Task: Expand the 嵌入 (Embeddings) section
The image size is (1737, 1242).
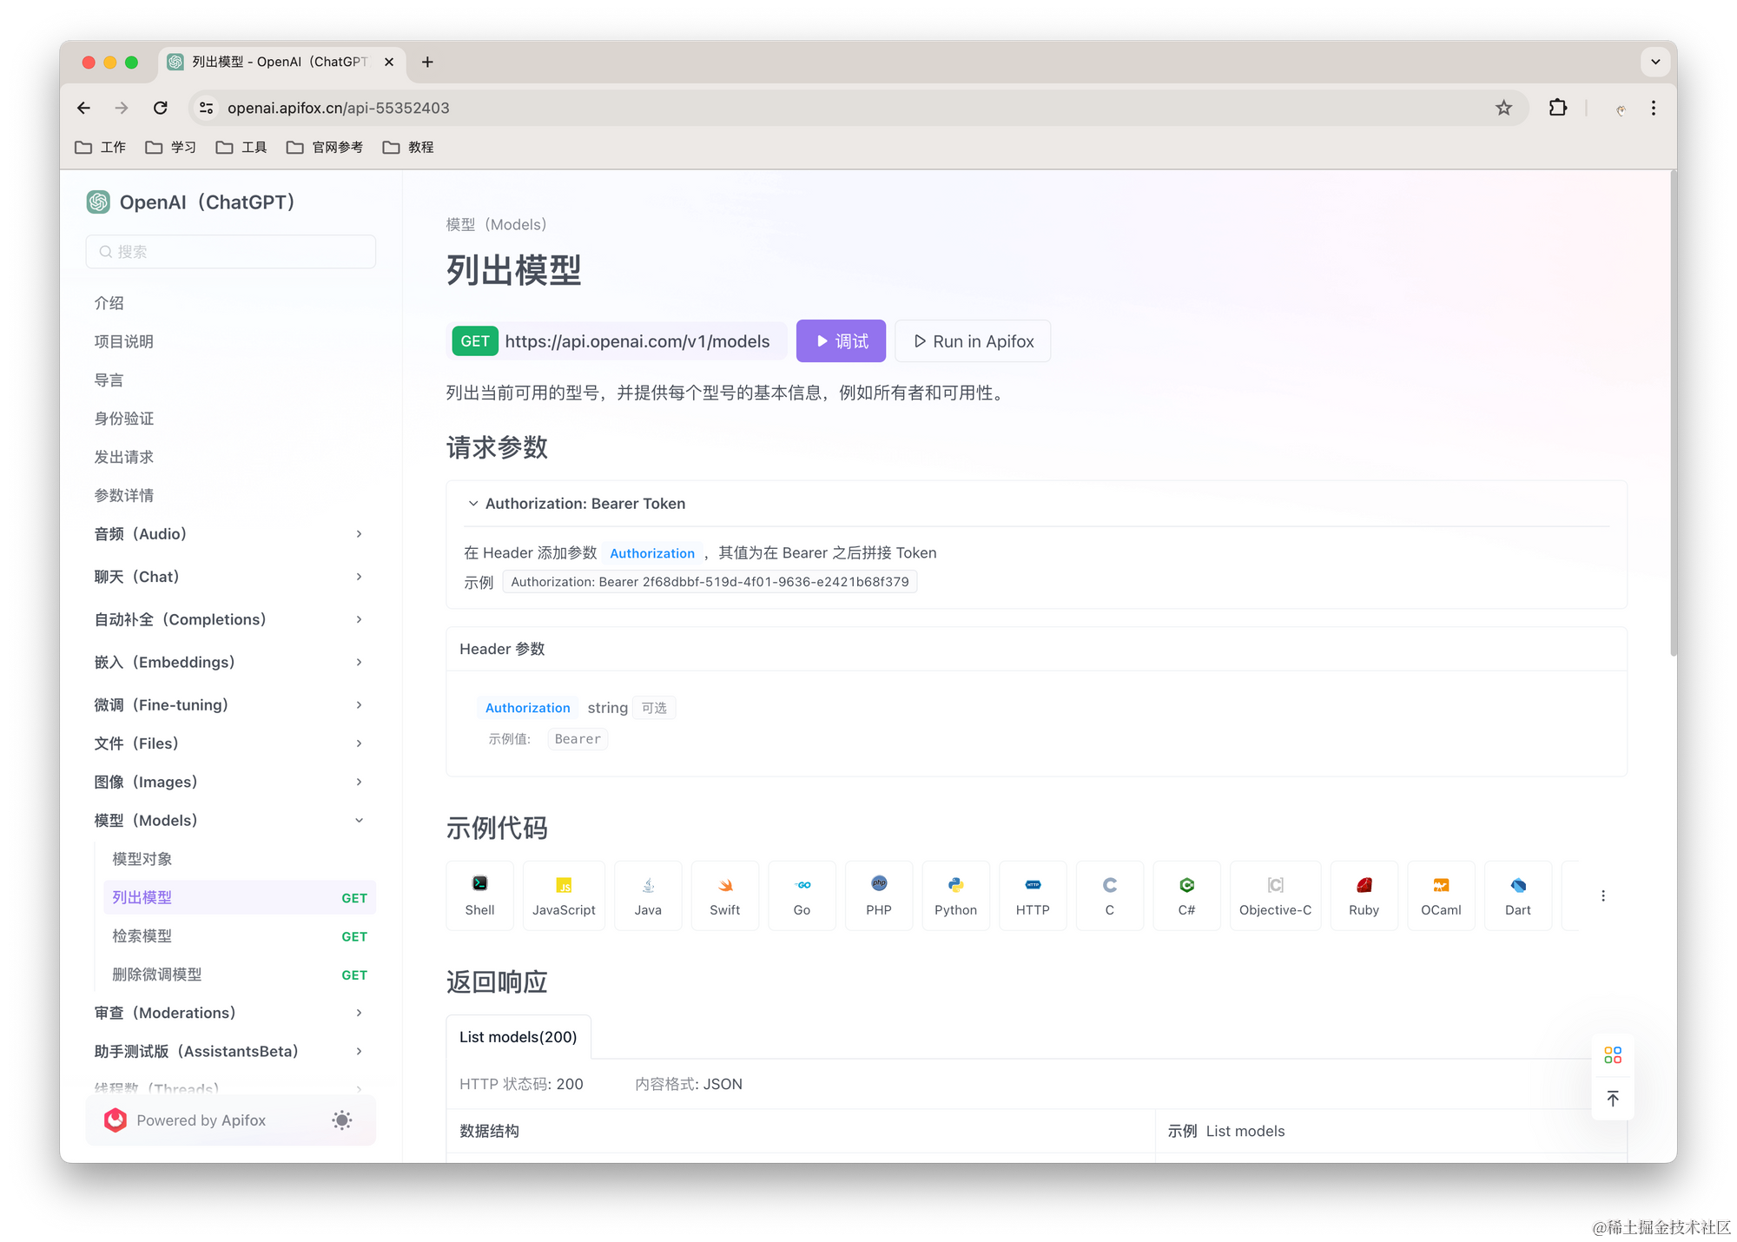Action: pyautogui.click(x=229, y=662)
